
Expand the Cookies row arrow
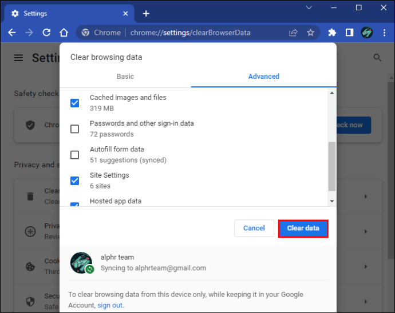pyautogui.click(x=366, y=267)
